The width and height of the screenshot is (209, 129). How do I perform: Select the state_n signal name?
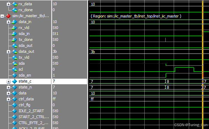pos(25,87)
